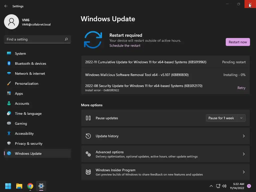Image resolution: width=256 pixels, height=192 pixels.
Task: Click the VM6 user avatar icon
Action: [11, 22]
